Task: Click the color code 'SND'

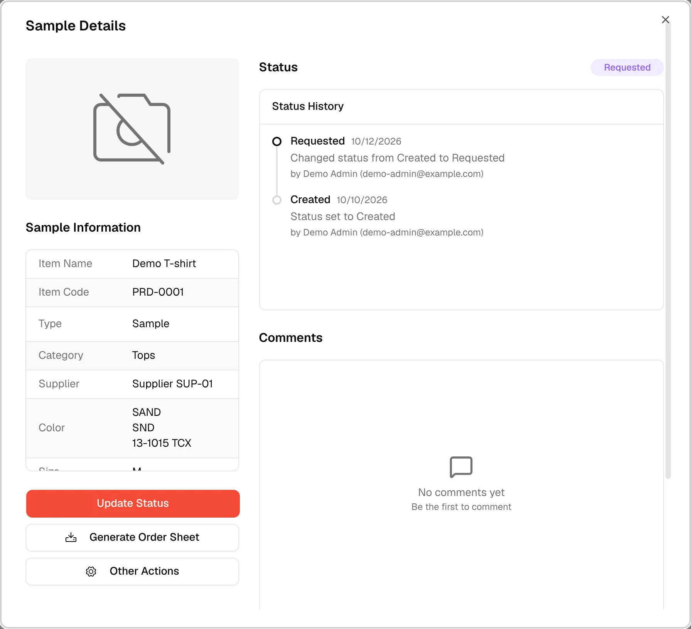Action: [143, 428]
